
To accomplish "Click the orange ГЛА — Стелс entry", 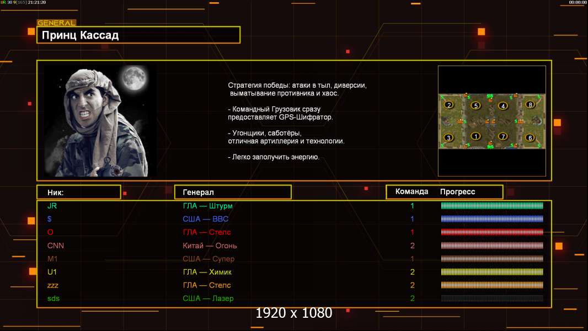I will coord(207,285).
